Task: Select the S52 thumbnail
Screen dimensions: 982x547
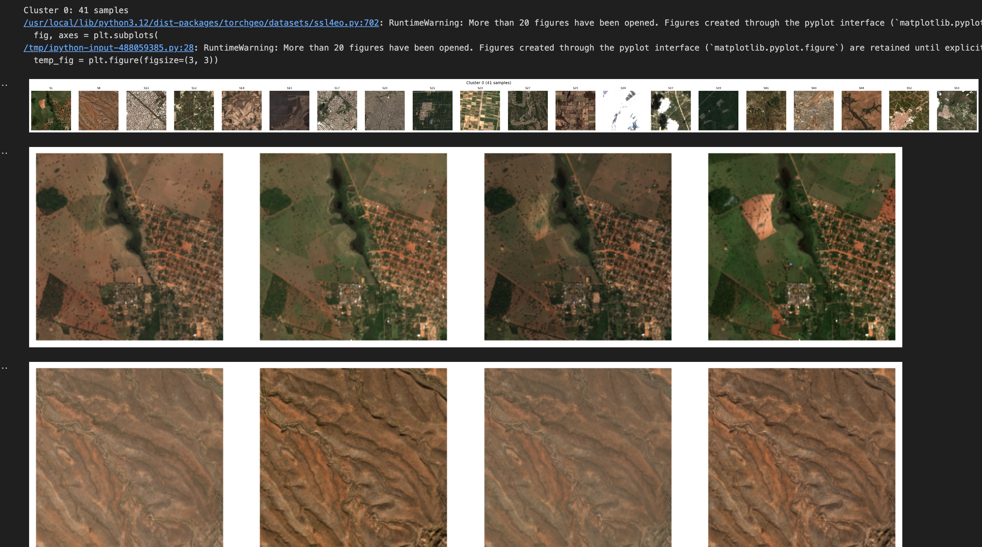Action: coord(909,111)
